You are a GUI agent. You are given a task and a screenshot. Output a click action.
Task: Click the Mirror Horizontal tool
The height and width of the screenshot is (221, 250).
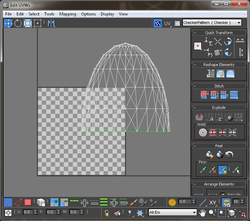pyautogui.click(x=51, y=23)
